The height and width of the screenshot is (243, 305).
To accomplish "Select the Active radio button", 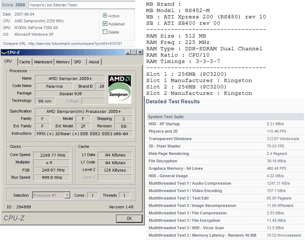I will tap(105, 16).
